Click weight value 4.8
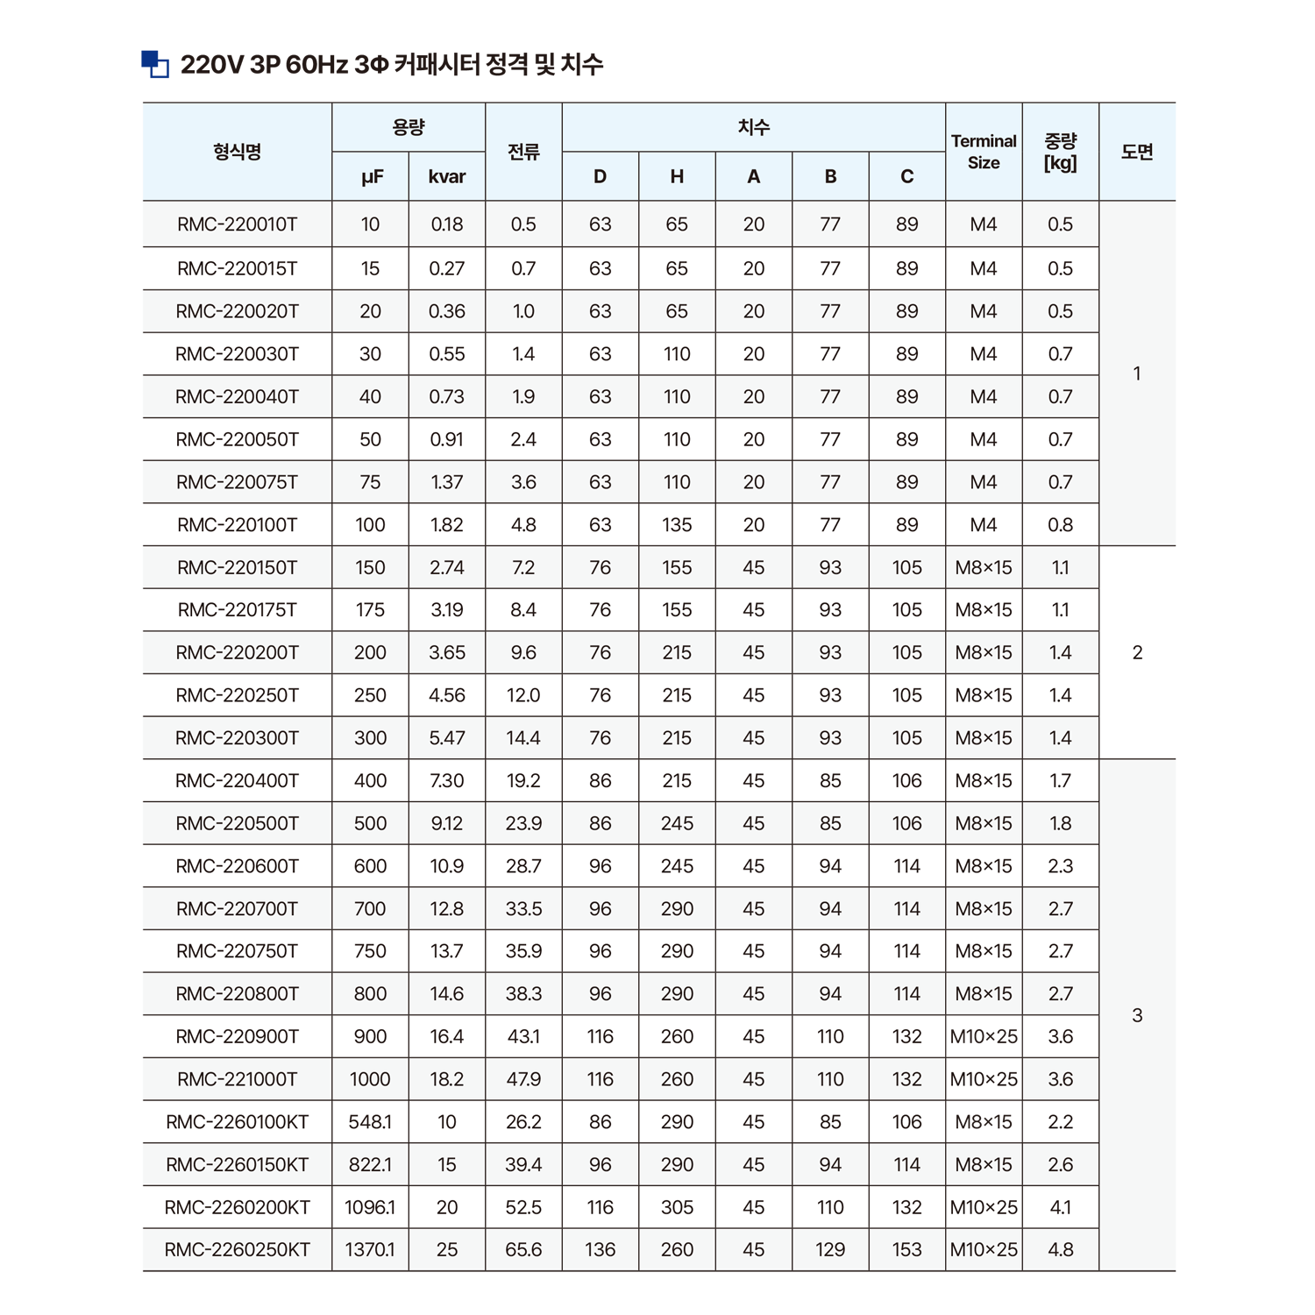Screen dimensions: 1315x1315 click(x=1061, y=1249)
